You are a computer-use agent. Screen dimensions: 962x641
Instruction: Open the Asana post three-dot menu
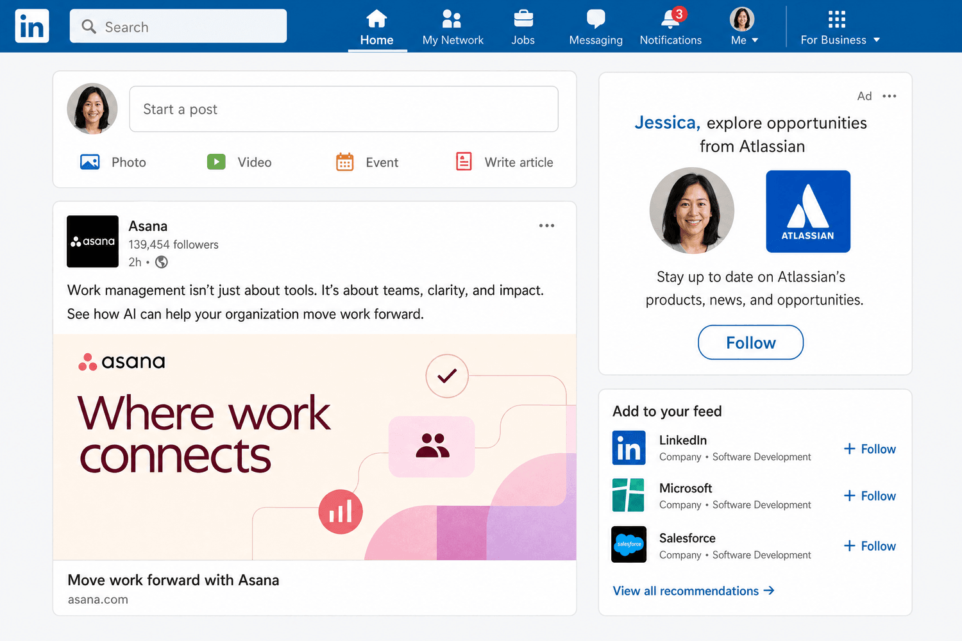546,226
